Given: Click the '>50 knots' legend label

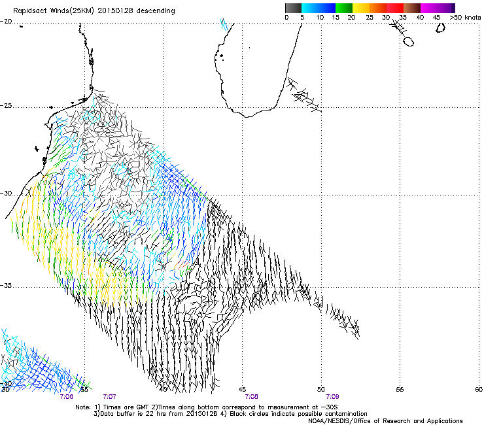Looking at the screenshot, I should click(x=465, y=18).
